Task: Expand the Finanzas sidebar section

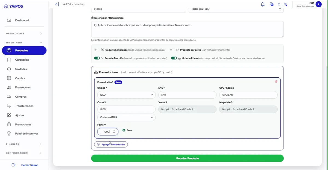Action: coord(24,144)
